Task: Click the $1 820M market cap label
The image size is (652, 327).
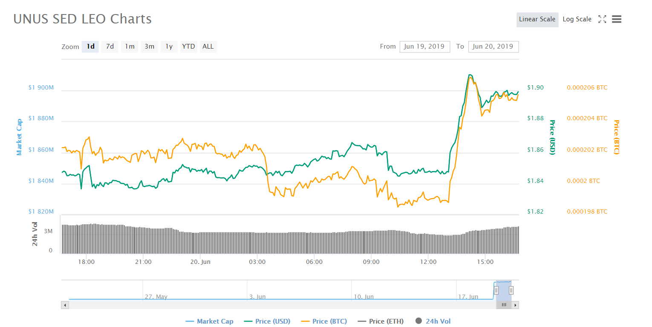Action: (x=41, y=211)
